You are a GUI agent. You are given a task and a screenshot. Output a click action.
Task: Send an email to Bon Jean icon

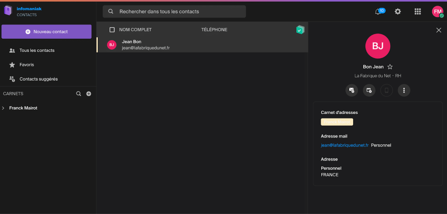coord(351,90)
